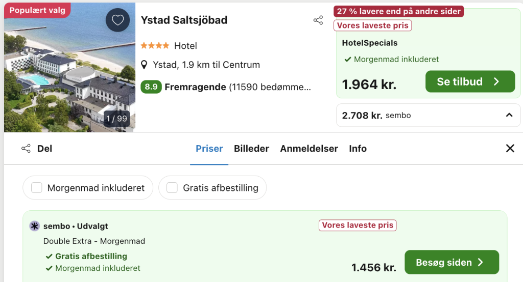Viewport: 523px width, 282px height.
Task: Click the Se tilbud button
Action: coord(470,81)
